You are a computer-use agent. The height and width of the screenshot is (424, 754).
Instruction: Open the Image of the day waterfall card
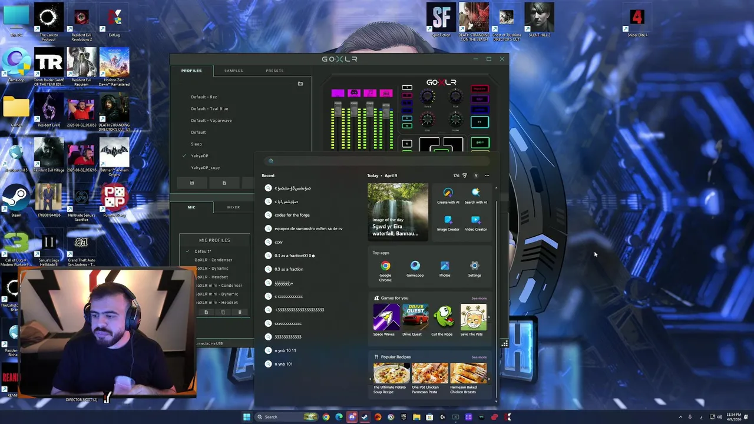(398, 211)
